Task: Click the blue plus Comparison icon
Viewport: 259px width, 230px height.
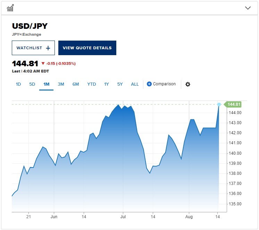Action: click(x=149, y=84)
